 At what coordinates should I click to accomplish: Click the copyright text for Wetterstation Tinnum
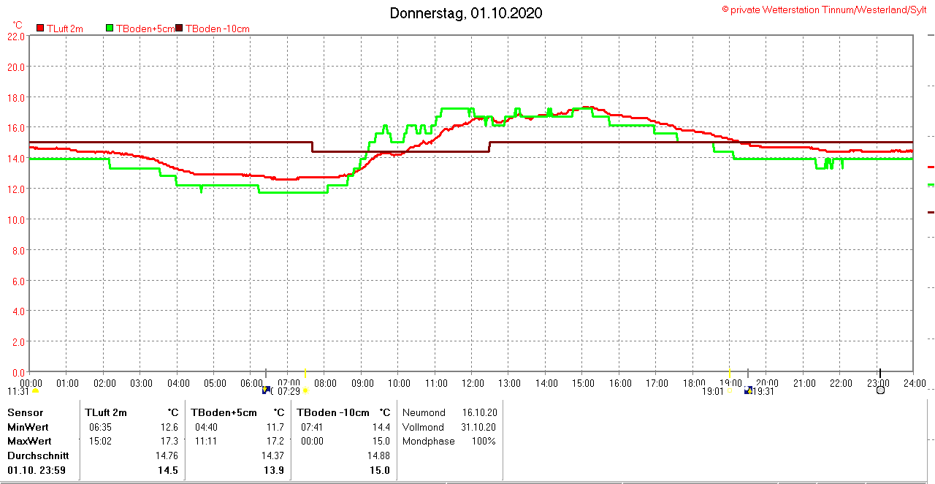[824, 10]
